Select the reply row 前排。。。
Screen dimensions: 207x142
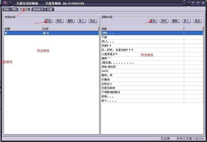(152, 96)
